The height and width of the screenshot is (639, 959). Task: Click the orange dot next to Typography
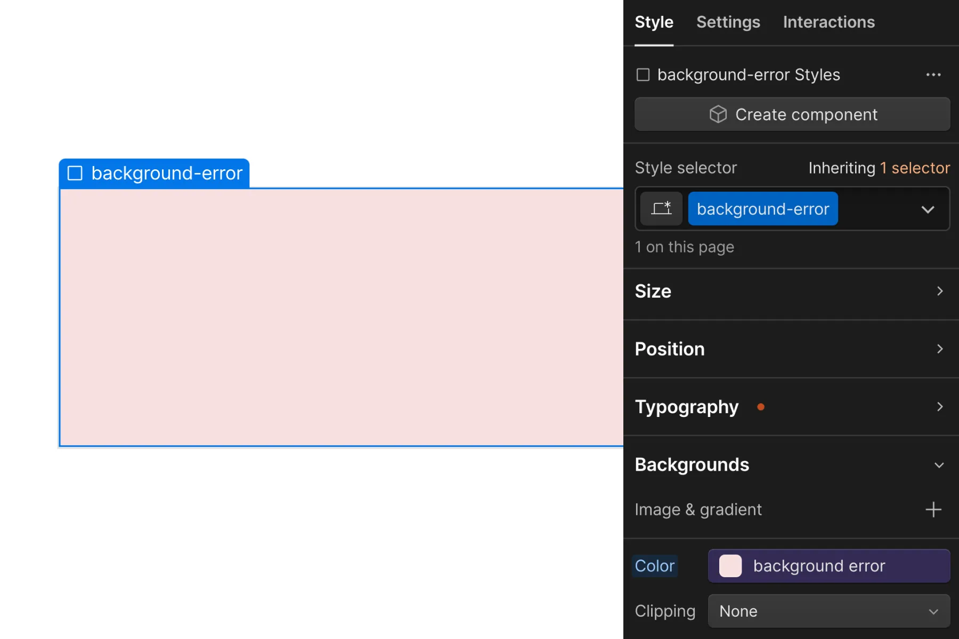click(761, 407)
